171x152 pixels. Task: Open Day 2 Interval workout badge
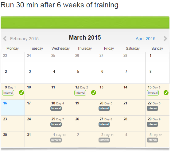tap(80, 93)
